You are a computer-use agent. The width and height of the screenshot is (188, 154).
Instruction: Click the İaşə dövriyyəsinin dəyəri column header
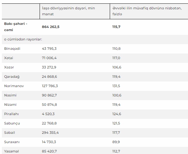pos(69,11)
